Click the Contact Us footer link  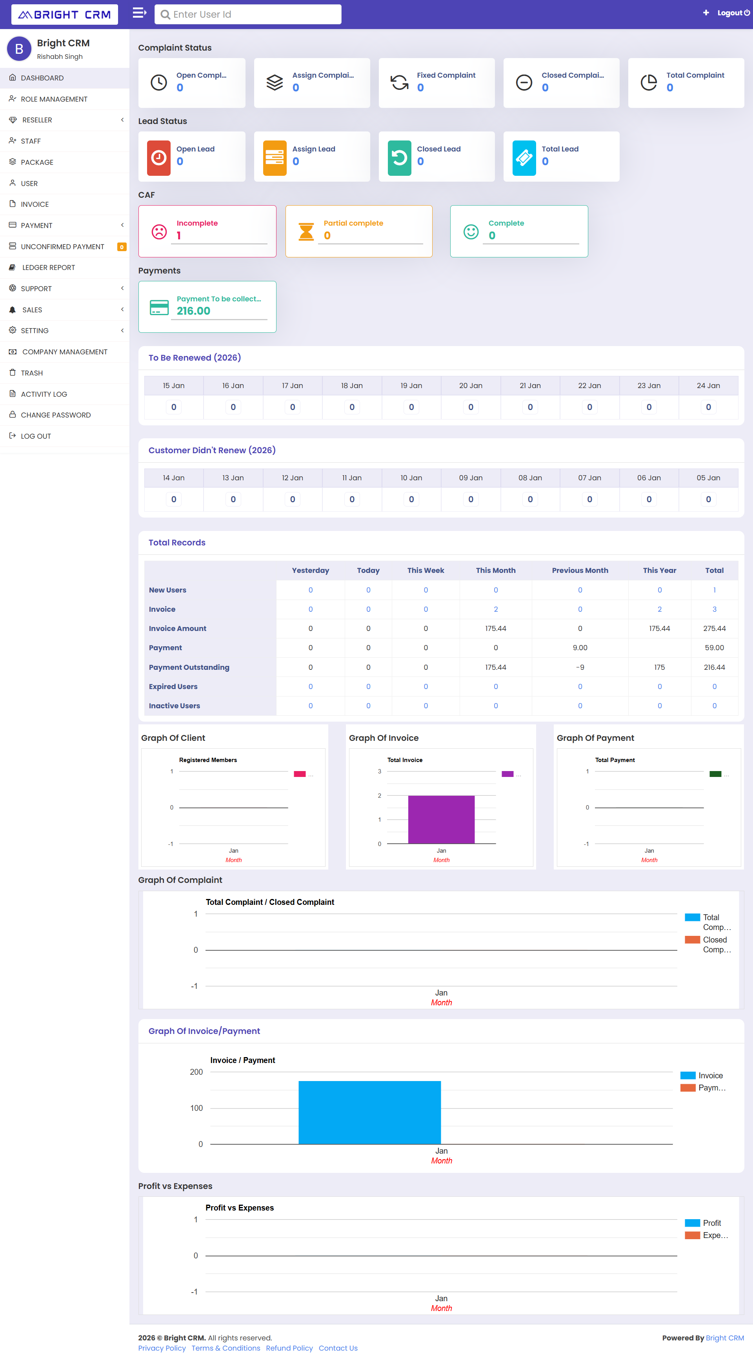(x=338, y=1348)
